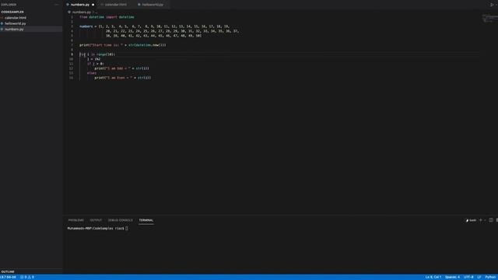Open the PROBLEMS panel tab
The height and width of the screenshot is (280, 498).
point(76,220)
